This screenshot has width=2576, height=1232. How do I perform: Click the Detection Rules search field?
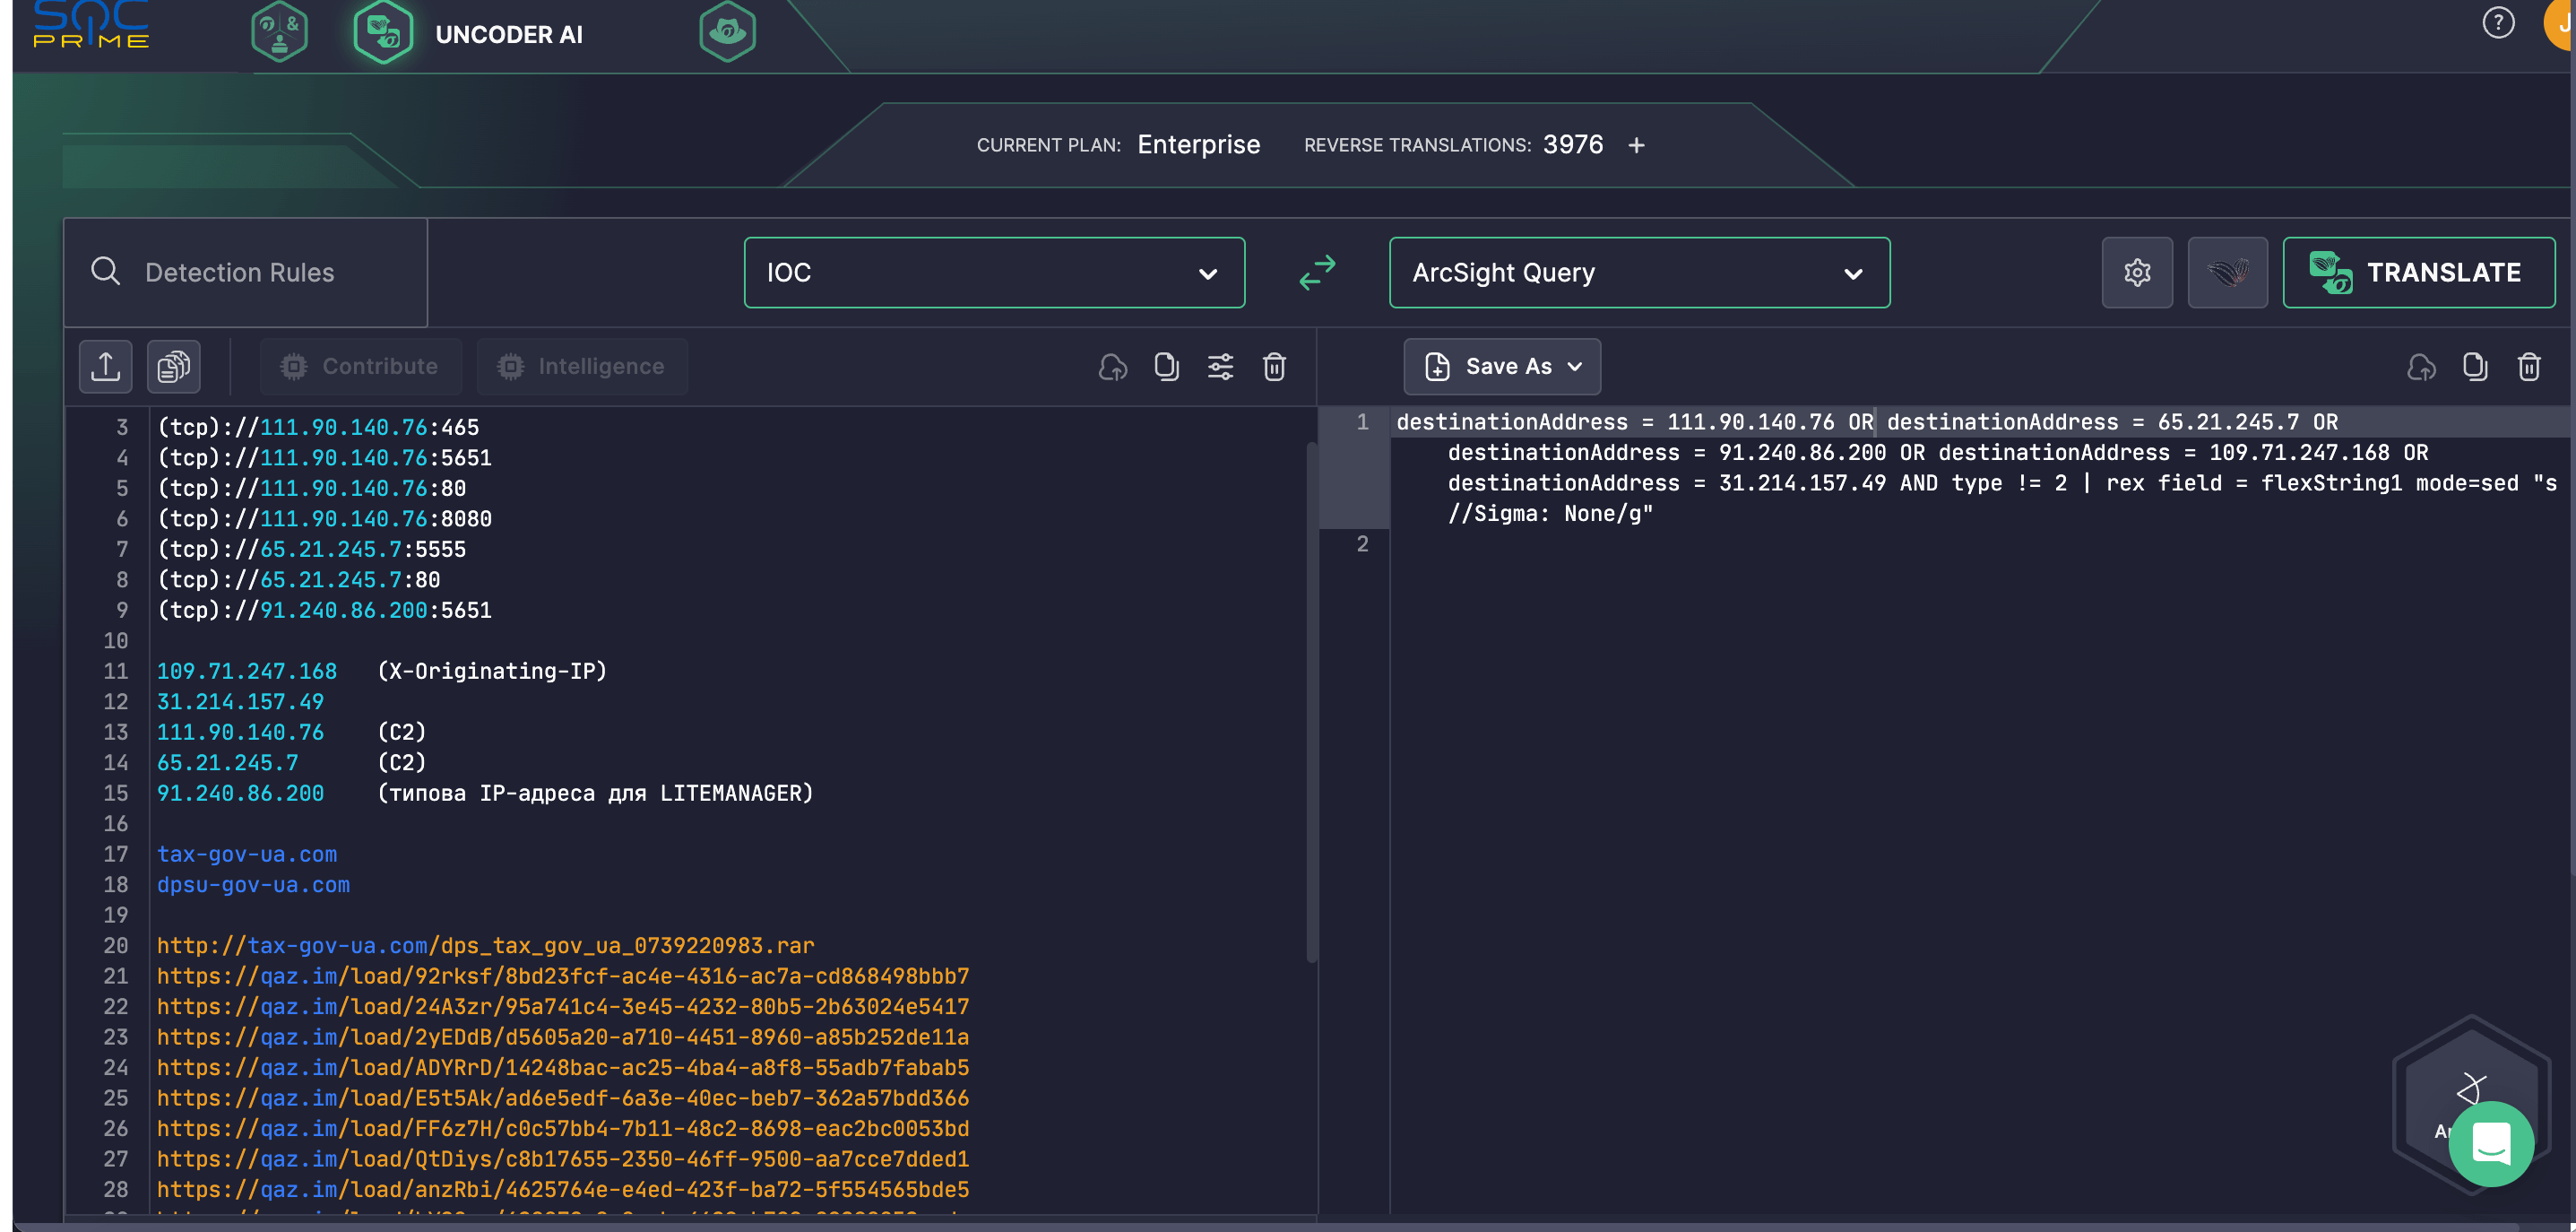tap(246, 272)
